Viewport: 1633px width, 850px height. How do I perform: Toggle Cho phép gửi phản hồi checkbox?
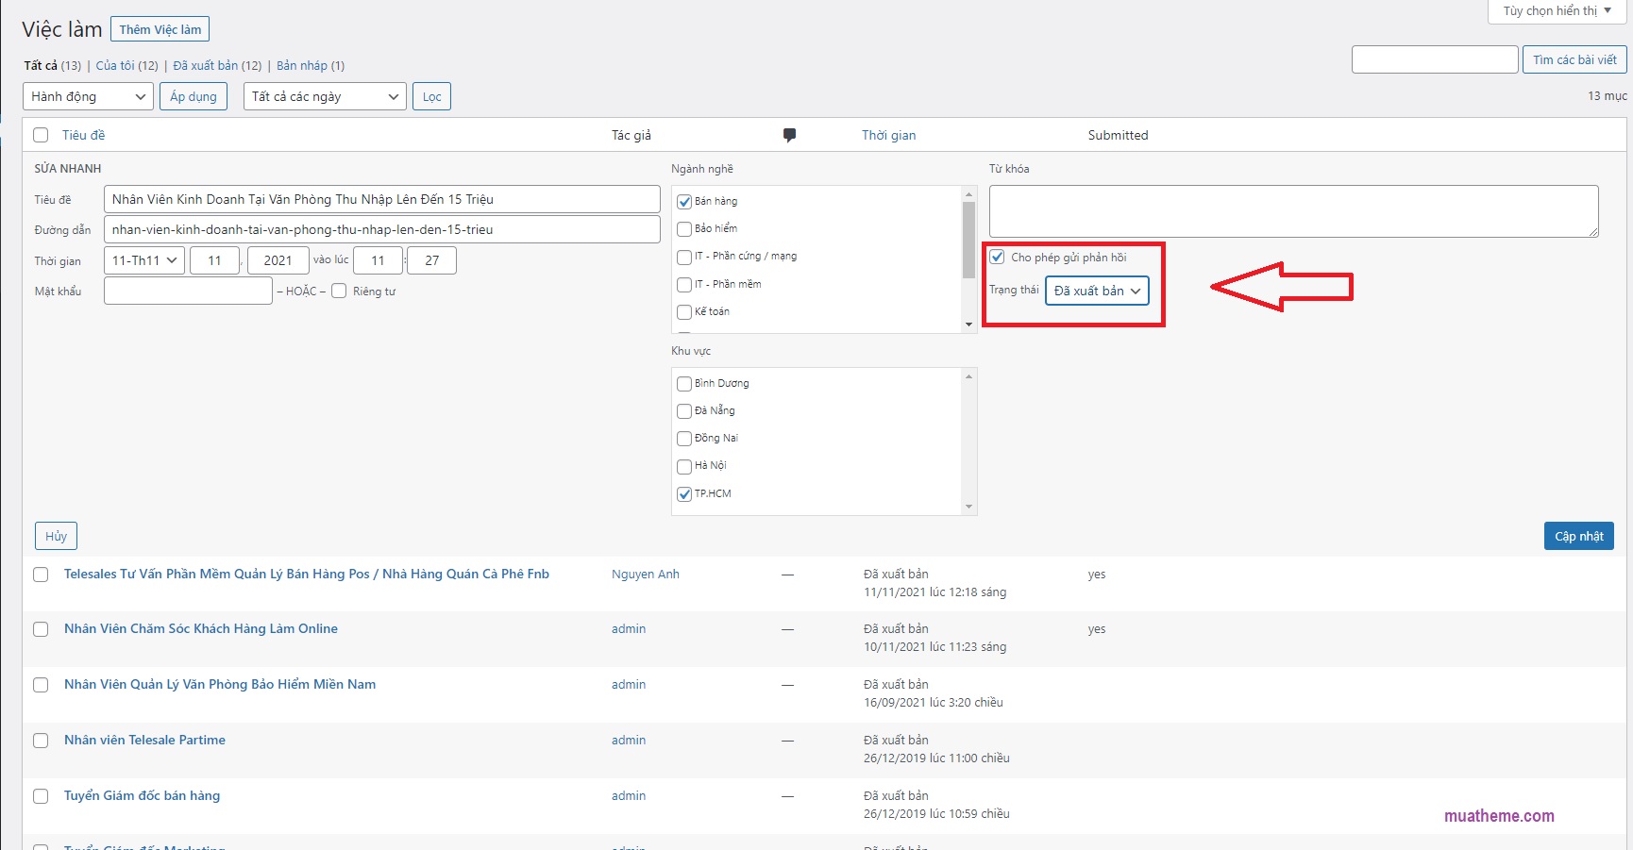[x=997, y=257]
